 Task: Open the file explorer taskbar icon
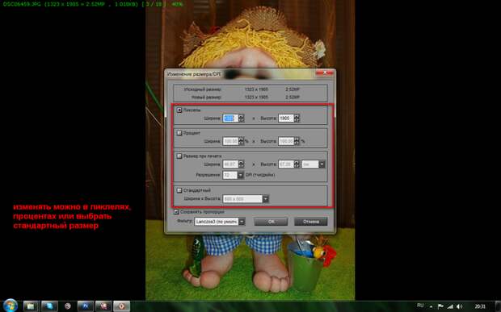[x=31, y=306]
